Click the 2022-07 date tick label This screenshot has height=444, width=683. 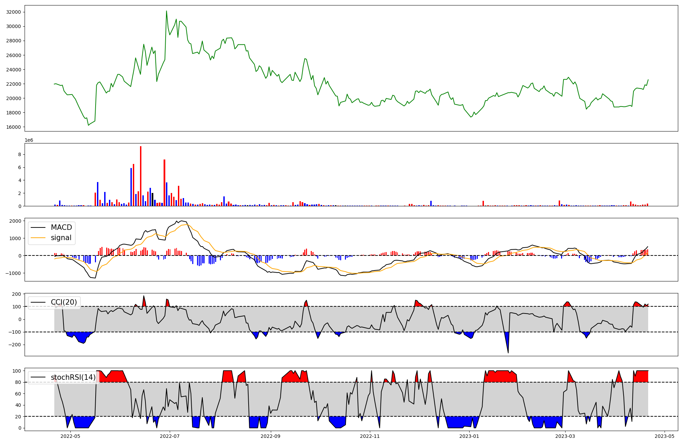(x=170, y=436)
